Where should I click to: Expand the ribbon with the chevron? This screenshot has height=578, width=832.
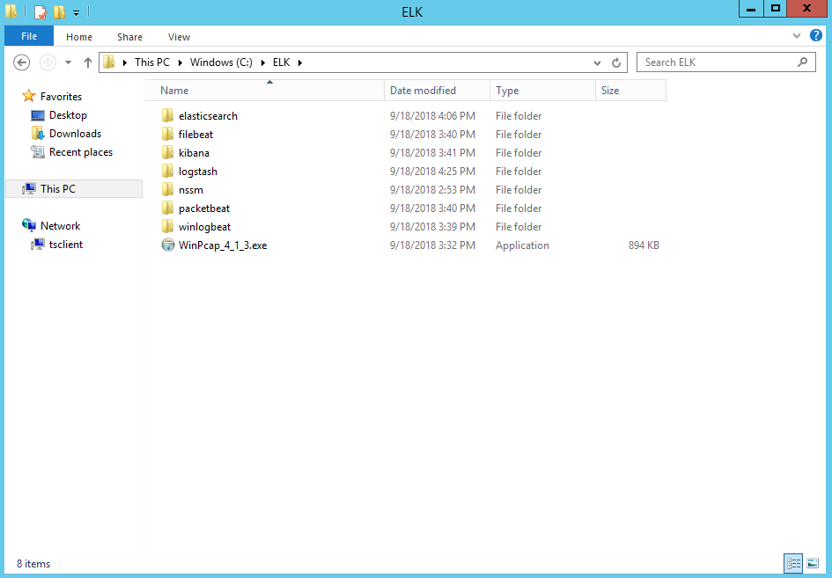click(797, 35)
